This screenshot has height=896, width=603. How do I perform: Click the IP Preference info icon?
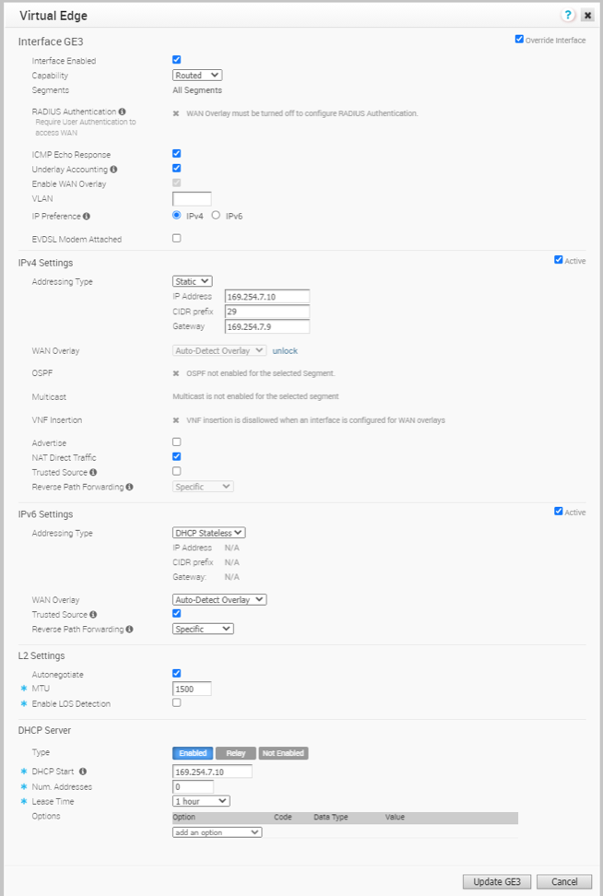(86, 217)
